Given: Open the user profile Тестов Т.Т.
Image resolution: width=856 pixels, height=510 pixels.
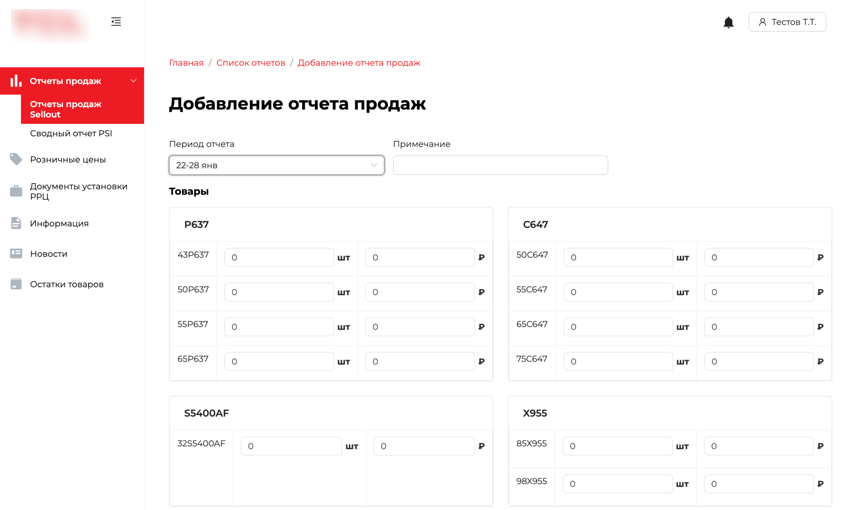Looking at the screenshot, I should pyautogui.click(x=787, y=22).
